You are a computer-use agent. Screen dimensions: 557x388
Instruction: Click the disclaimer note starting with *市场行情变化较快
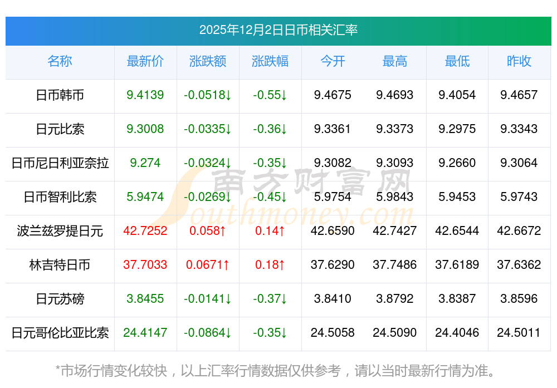(x=276, y=371)
